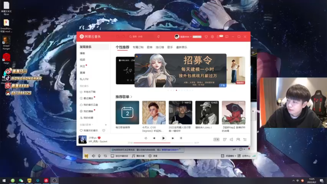Viewport: 327px width, 184px height.
Task: Switch to the 最新音乐 tab
Action: (x=181, y=47)
